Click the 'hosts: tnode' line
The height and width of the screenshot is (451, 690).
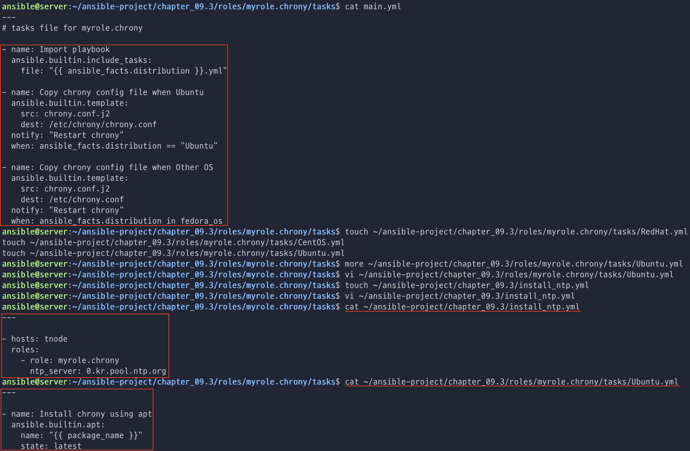click(39, 339)
